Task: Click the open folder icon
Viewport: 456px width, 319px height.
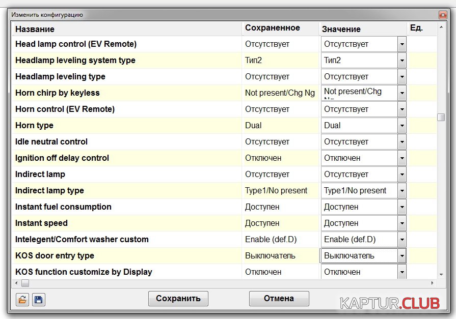Action: click(x=22, y=300)
